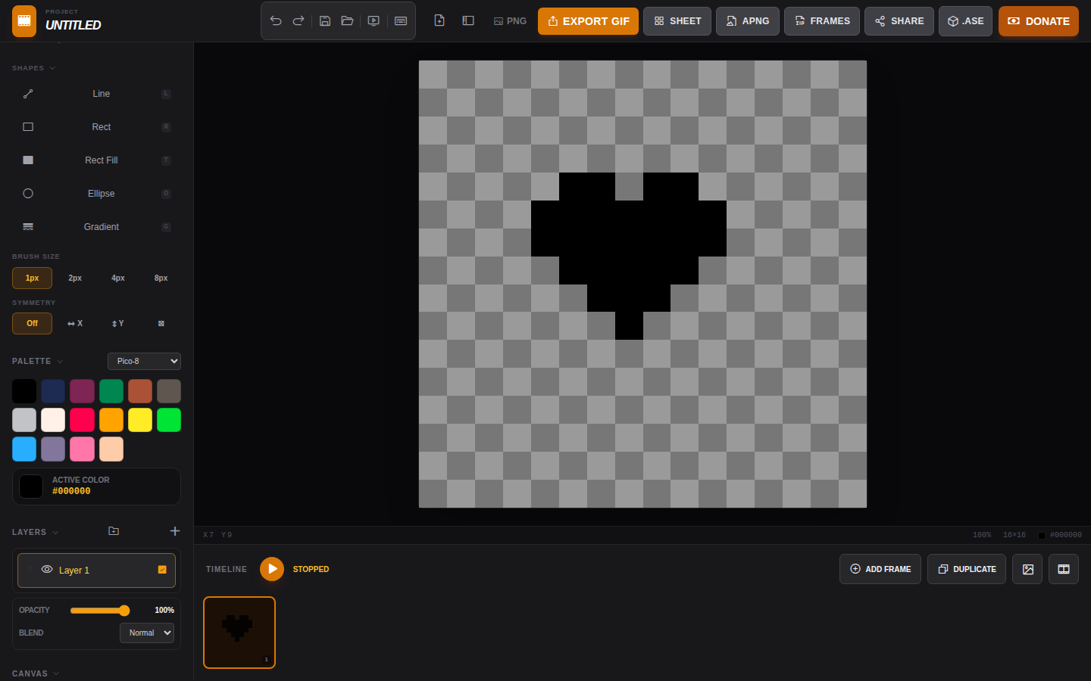This screenshot has height=681, width=1091.
Task: Click the split-view icon in timeline bar
Action: 1064,569
